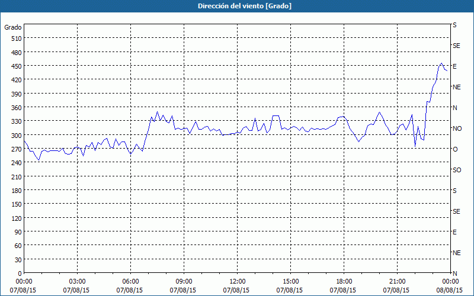This screenshot has width=474, height=296.
Task: Click the 180 y-axis value
Action: tap(17, 191)
